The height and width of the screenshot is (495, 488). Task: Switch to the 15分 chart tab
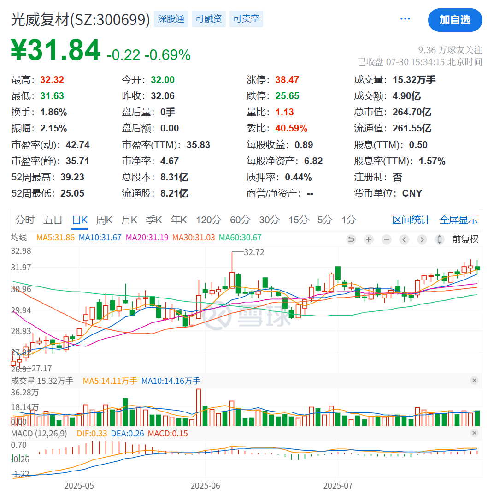tap(298, 220)
